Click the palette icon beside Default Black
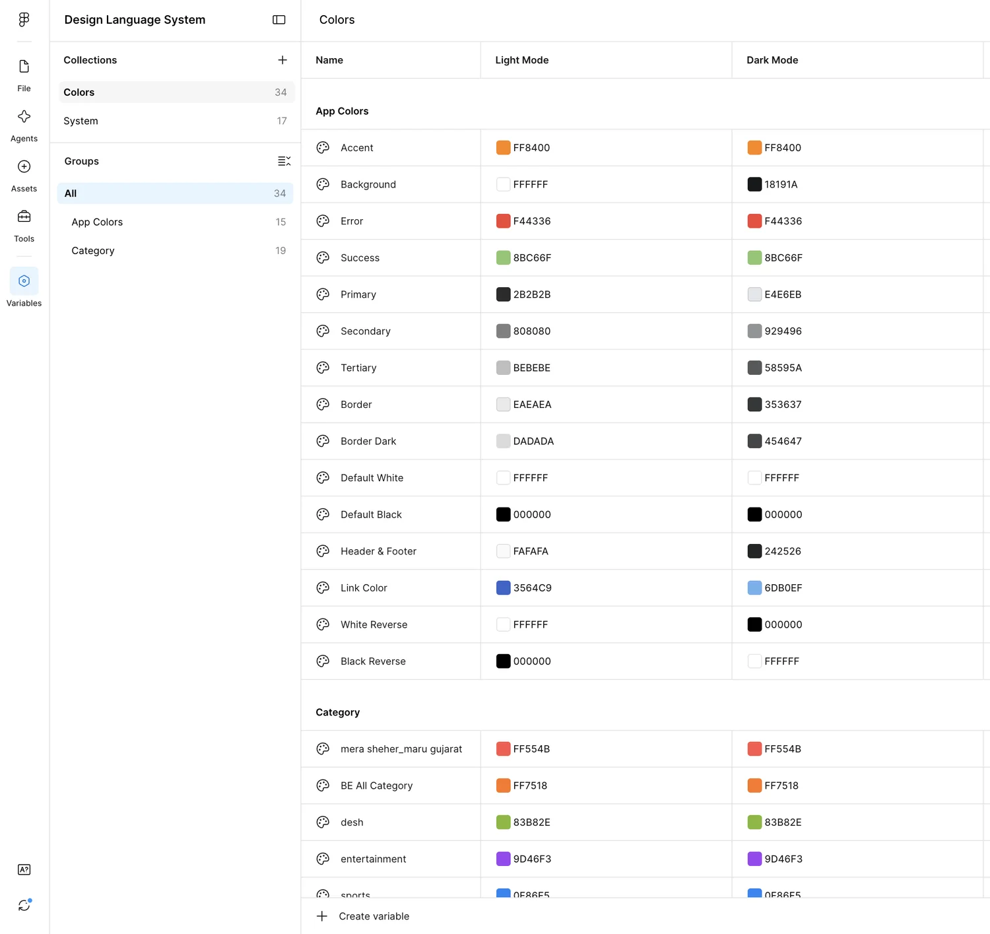 pos(323,514)
